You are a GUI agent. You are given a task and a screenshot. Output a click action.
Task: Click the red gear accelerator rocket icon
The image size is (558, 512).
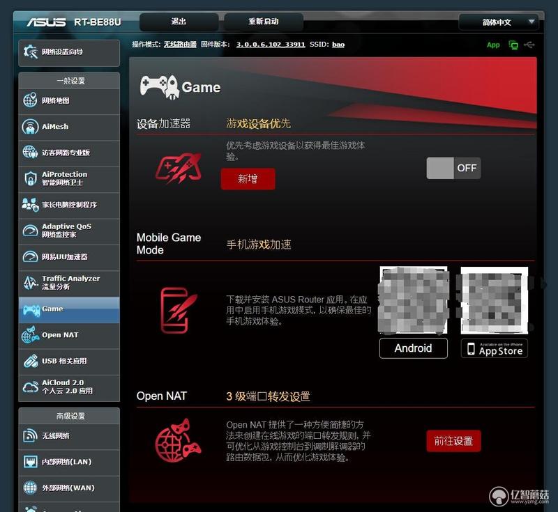(x=179, y=168)
